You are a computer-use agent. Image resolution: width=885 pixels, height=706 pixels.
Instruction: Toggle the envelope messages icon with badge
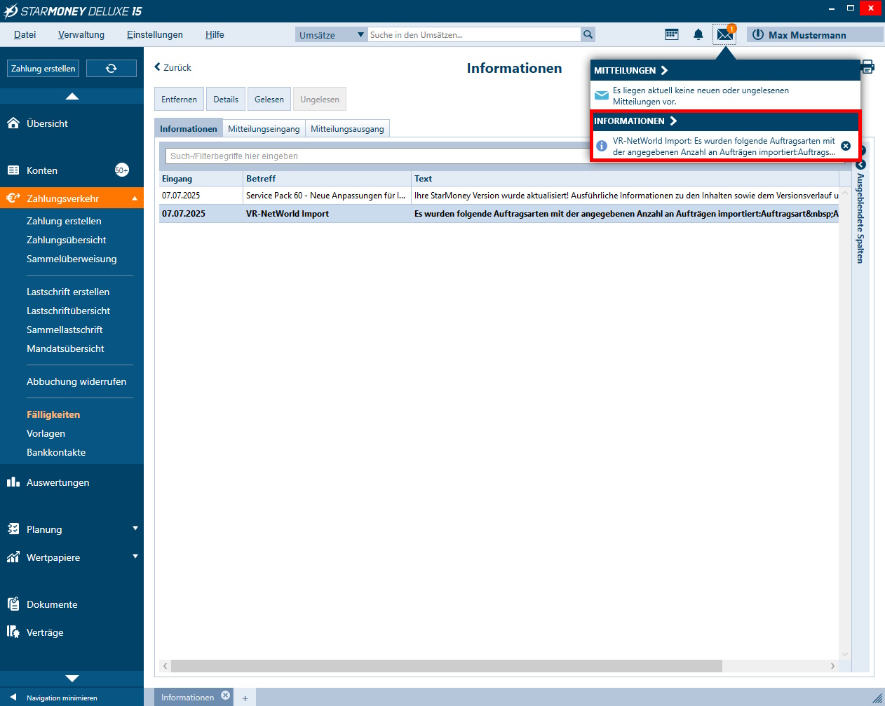[x=724, y=34]
